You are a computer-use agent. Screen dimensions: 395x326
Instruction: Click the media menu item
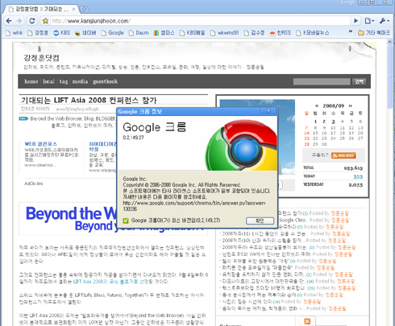tap(80, 81)
